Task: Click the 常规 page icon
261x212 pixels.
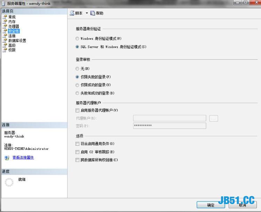Action: click(5, 17)
